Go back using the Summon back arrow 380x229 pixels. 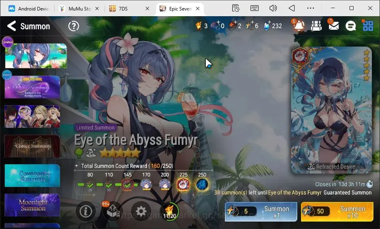[11, 26]
